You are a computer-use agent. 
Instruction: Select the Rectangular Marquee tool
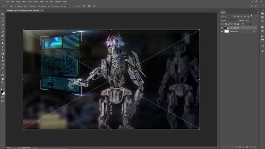click(x=2, y=18)
